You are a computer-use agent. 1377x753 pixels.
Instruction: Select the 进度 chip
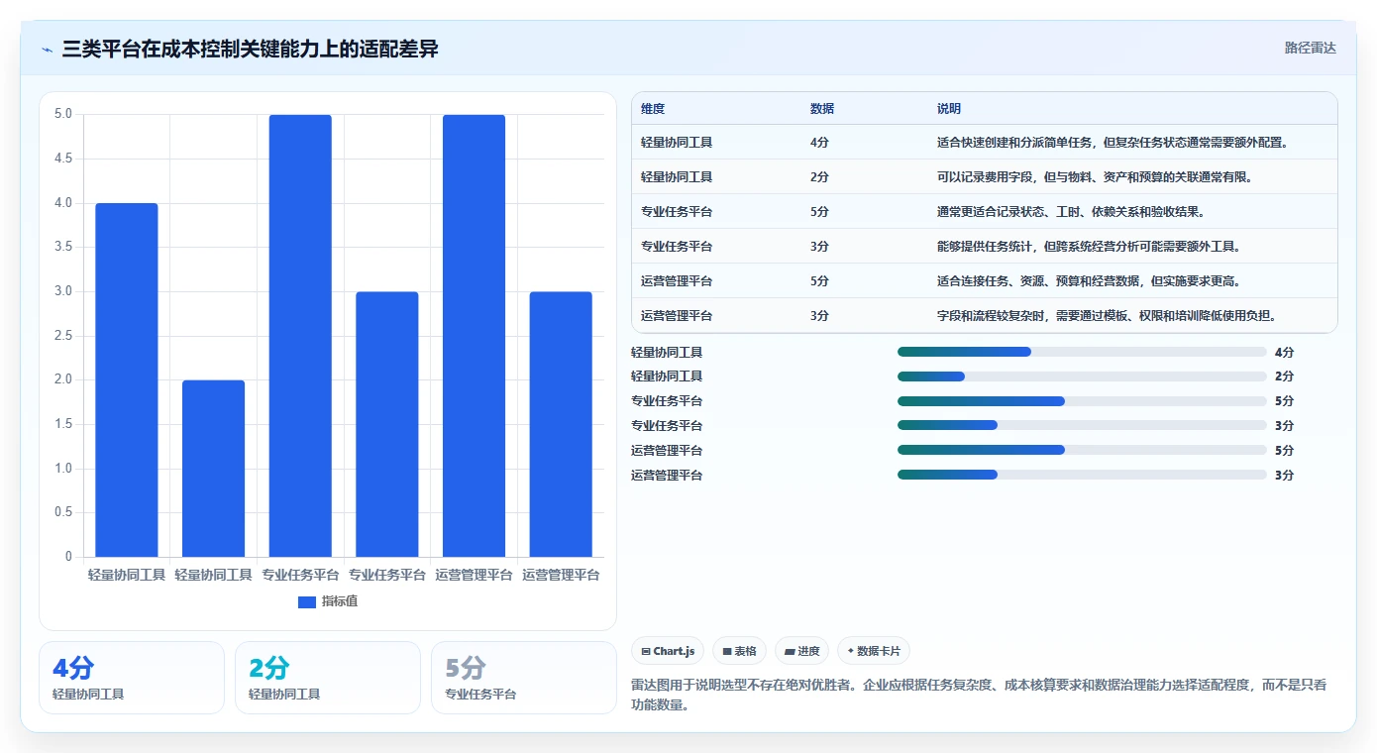click(x=801, y=651)
